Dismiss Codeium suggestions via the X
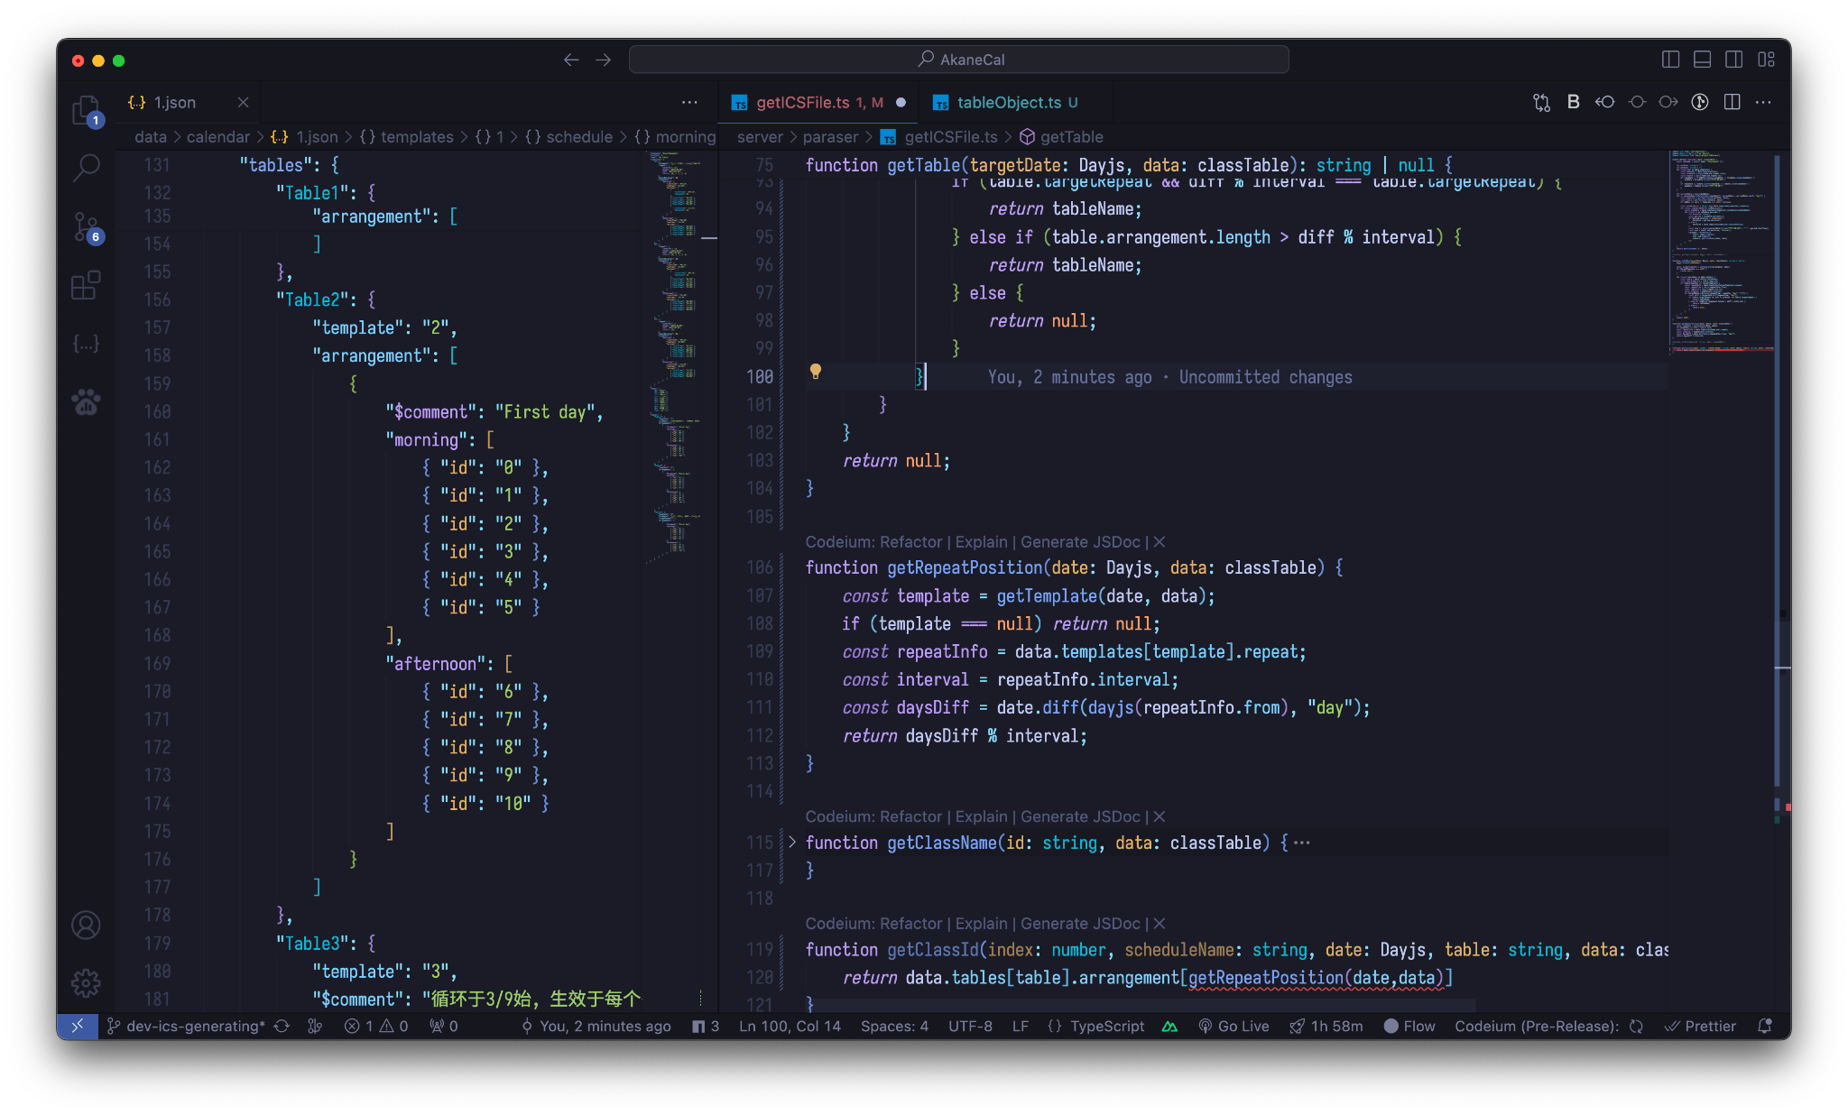The width and height of the screenshot is (1848, 1115). click(1160, 541)
